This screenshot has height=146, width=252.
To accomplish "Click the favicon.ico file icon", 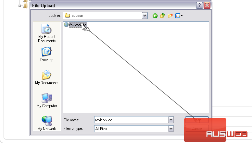I will pyautogui.click(x=66, y=25).
